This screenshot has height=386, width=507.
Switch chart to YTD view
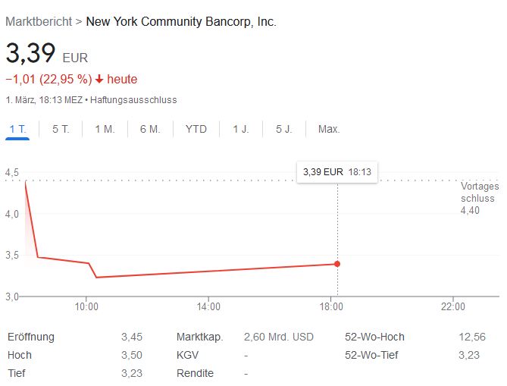click(x=196, y=129)
